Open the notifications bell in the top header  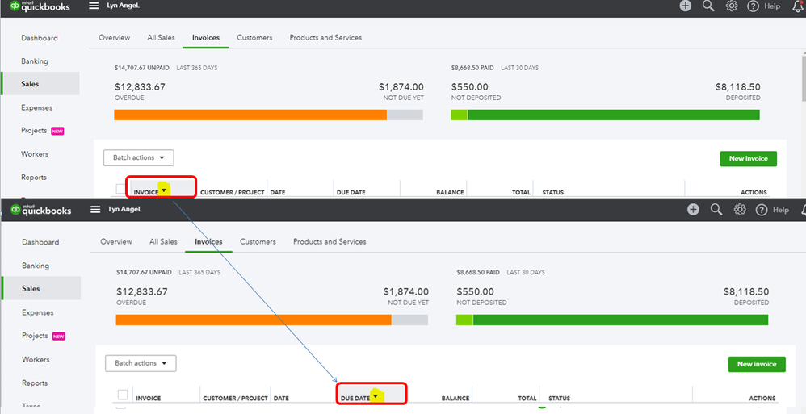(x=798, y=6)
